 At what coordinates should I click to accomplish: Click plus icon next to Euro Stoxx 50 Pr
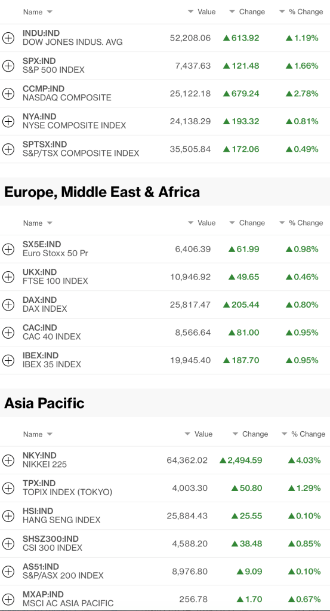pyautogui.click(x=8, y=249)
